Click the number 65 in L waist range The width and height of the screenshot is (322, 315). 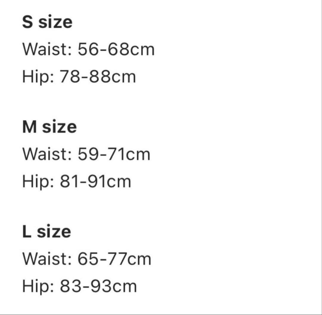click(87, 259)
